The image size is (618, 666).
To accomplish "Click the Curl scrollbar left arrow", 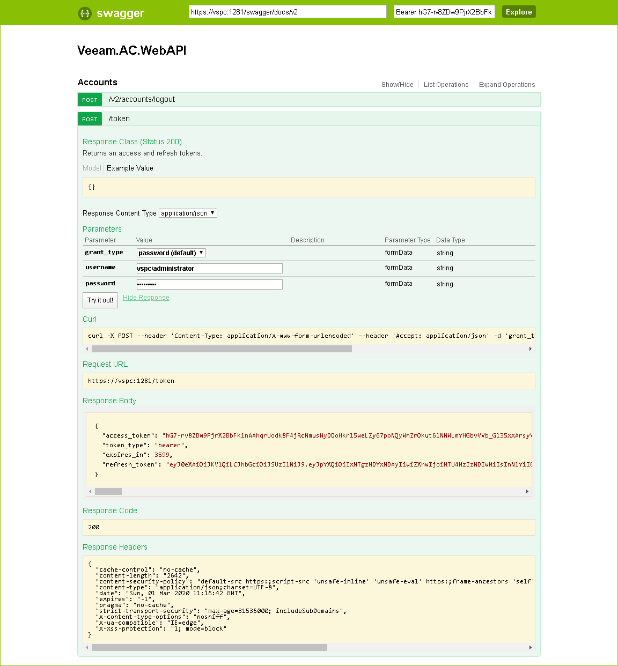I will point(87,349).
